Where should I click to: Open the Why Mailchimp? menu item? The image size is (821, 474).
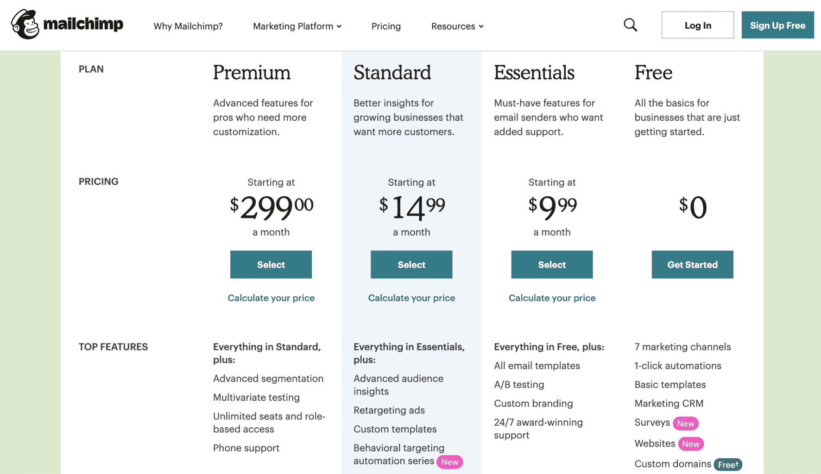tap(188, 26)
